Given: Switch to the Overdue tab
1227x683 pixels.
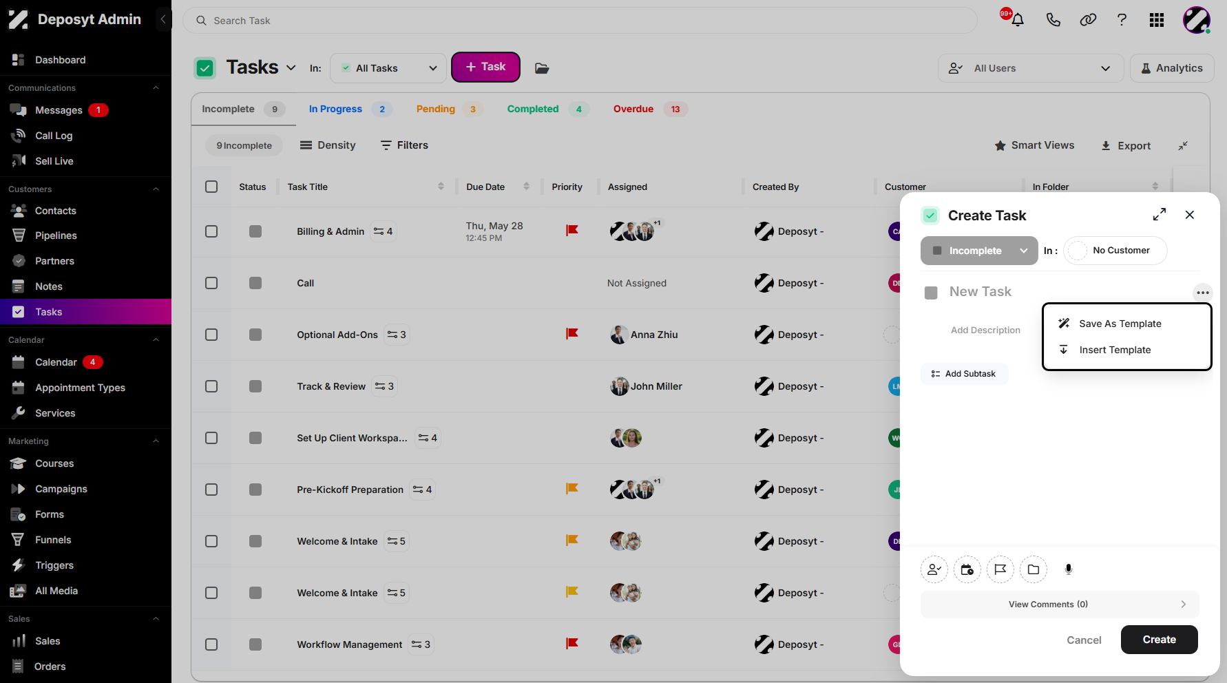Looking at the screenshot, I should [x=650, y=109].
